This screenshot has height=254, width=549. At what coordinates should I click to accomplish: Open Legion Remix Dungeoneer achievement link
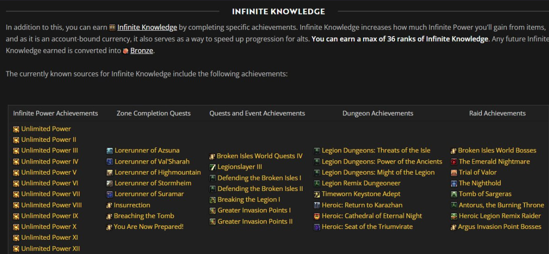point(361,183)
